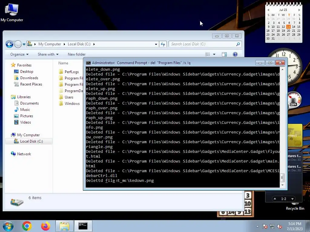
Task: Click the muted volume tray icon
Action: click(x=279, y=227)
